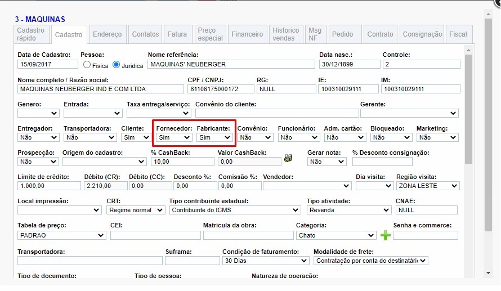The width and height of the screenshot is (501, 291).
Task: Click the Nome referência input field
Action: tap(231, 64)
